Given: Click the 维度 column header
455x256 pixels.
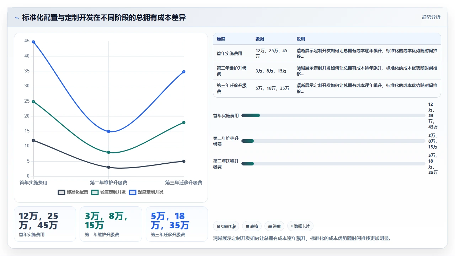Looking at the screenshot, I should [232, 39].
